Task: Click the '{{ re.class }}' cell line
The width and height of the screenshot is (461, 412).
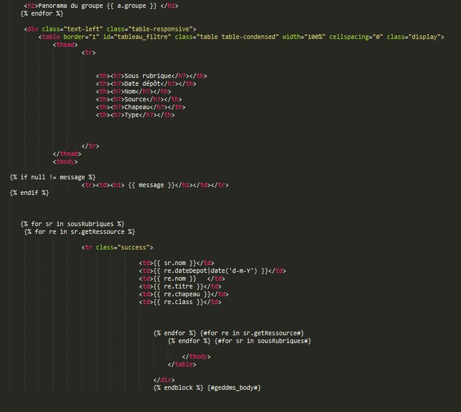Action: (180, 302)
